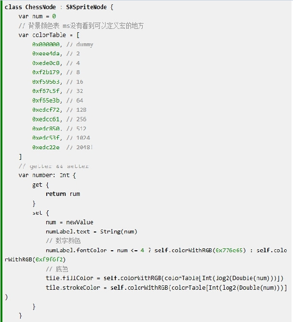Click the return num statement
Screen dimensions: 293x322
pos(63,194)
